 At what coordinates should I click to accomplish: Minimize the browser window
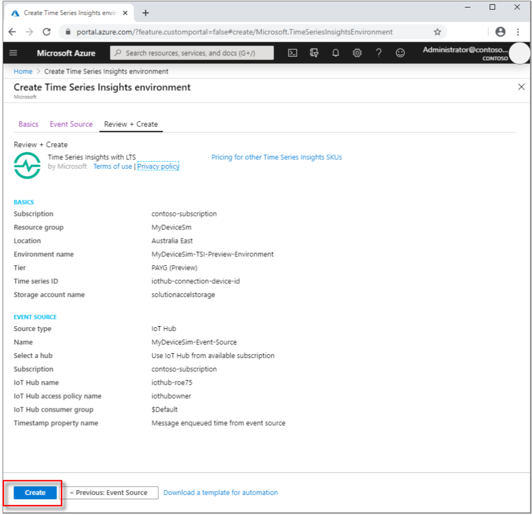click(x=468, y=7)
